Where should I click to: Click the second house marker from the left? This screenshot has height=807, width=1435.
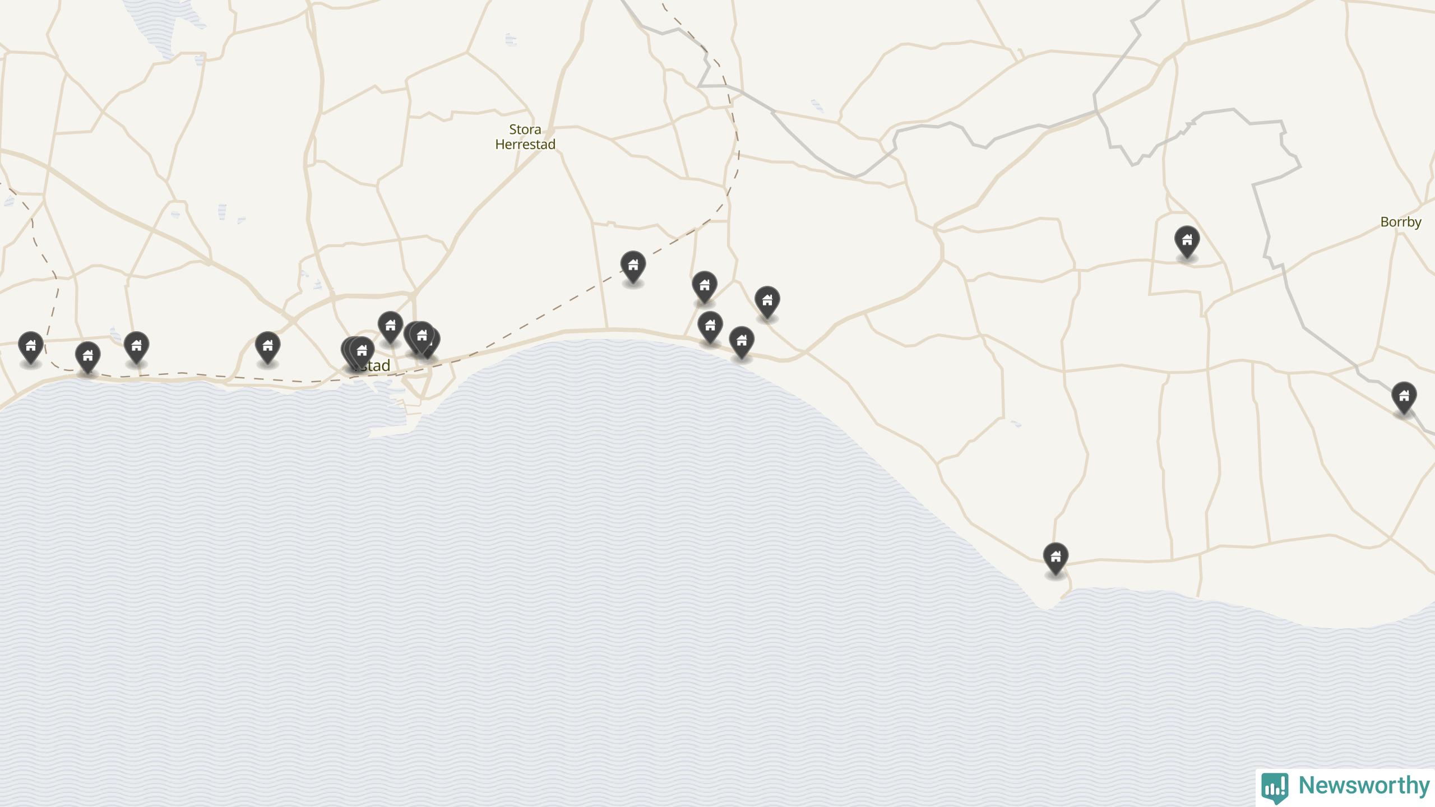(87, 358)
